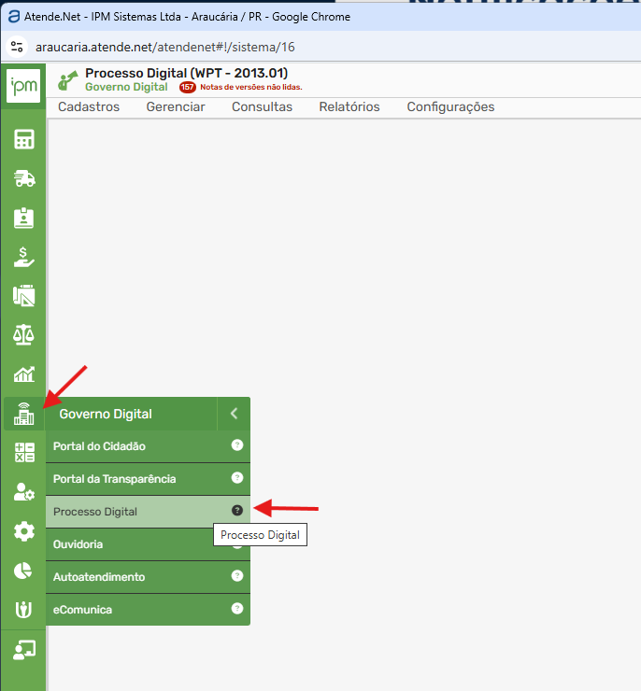This screenshot has width=641, height=691.
Task: Select Portal do Cidadão in the flyout
Action: coord(148,446)
